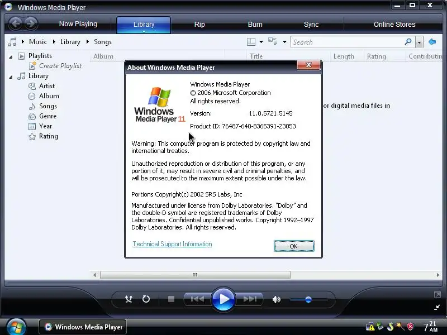This screenshot has height=335, width=447.
Task: Switch to compact mode icon
Action: point(438,308)
